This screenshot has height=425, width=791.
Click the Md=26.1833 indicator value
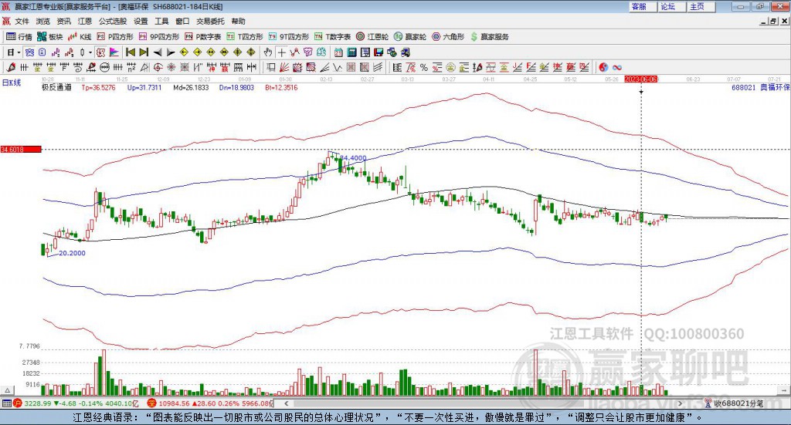tap(191, 88)
